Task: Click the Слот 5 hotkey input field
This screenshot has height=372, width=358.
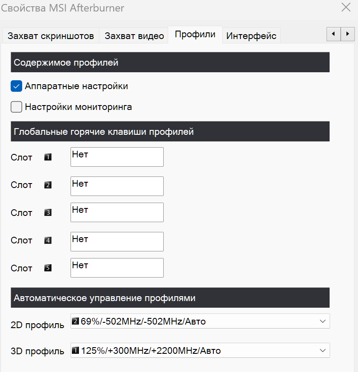Action: pos(117,268)
